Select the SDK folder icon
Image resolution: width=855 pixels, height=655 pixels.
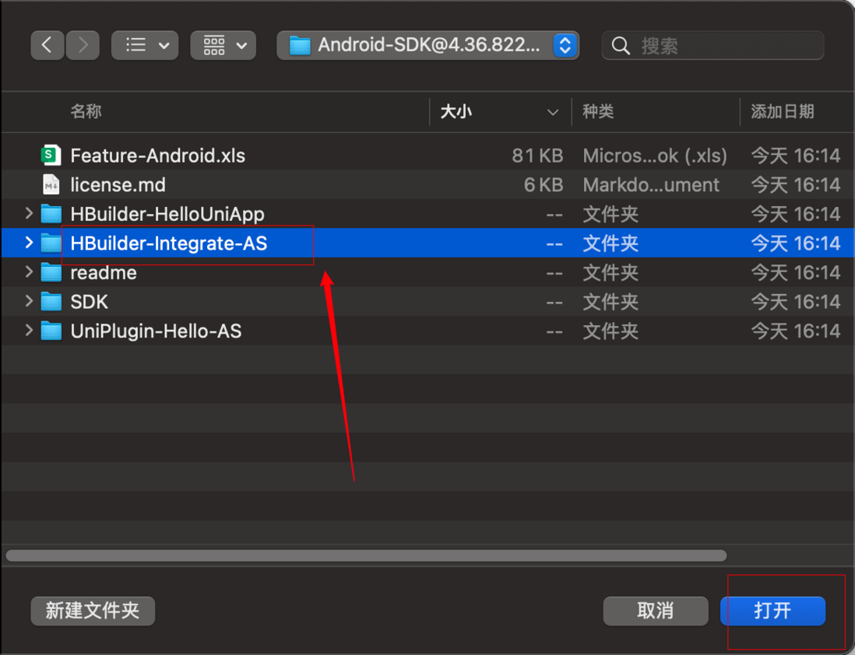pos(51,301)
